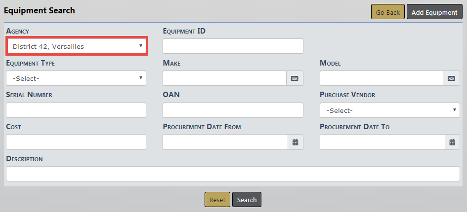This screenshot has height=212, width=467.
Task: Click the keyboard icon beside Make field
Action: tap(295, 78)
